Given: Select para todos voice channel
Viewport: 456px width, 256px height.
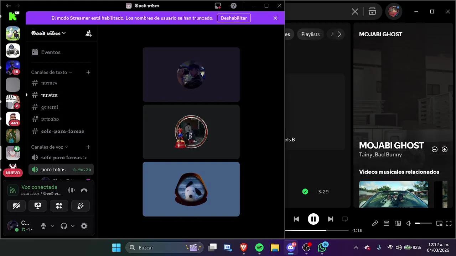Looking at the screenshot, I should pos(61,170).
